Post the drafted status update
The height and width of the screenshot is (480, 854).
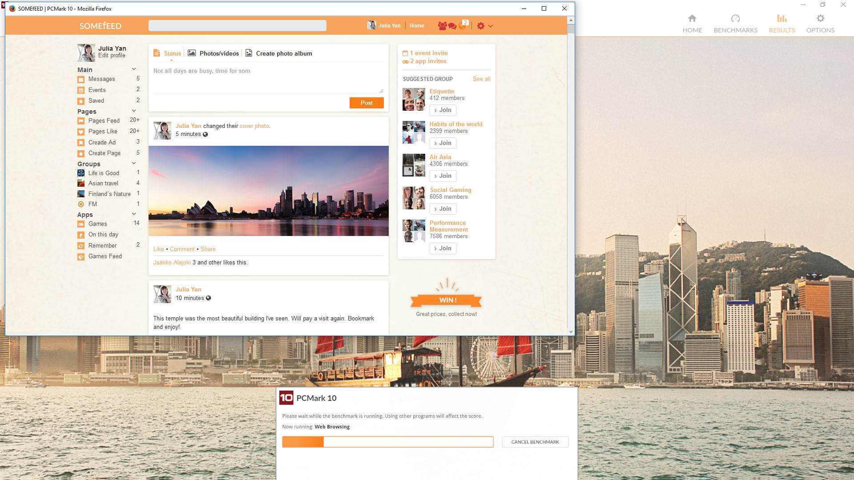(366, 103)
